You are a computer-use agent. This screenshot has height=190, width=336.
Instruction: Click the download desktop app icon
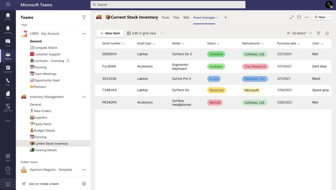(x=8, y=183)
